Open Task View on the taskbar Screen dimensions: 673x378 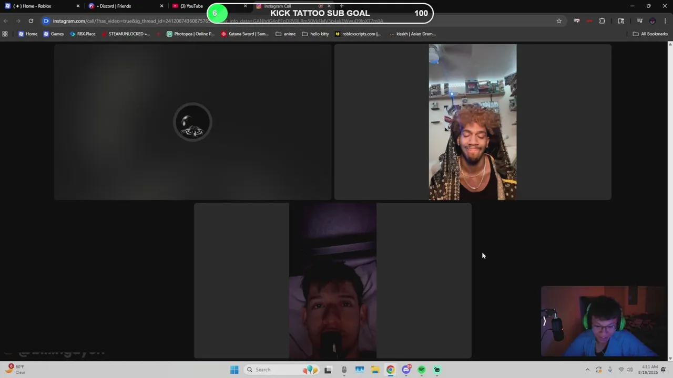(328, 370)
